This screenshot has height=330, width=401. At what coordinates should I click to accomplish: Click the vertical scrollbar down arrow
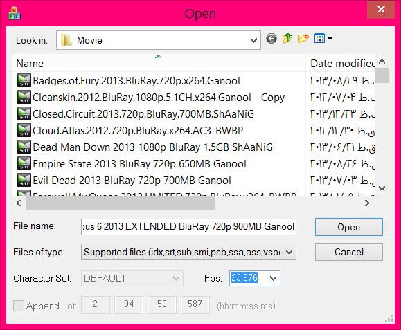(382, 188)
